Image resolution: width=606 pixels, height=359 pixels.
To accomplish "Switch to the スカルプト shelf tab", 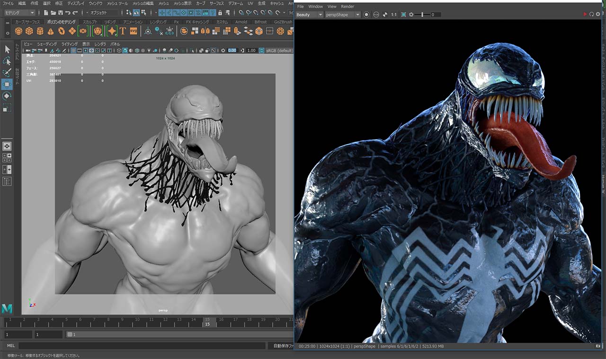I will click(90, 22).
